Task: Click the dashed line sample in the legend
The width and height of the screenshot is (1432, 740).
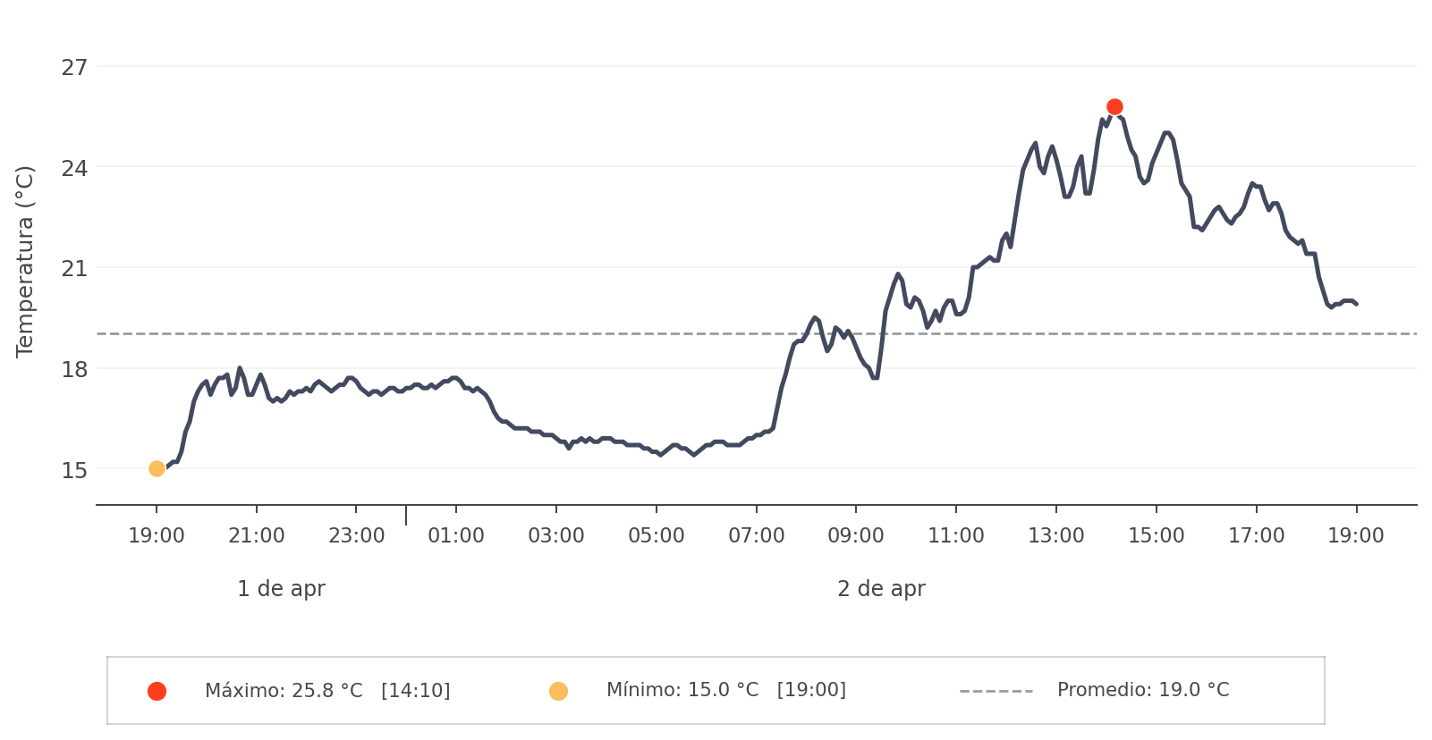Action: pos(996,691)
